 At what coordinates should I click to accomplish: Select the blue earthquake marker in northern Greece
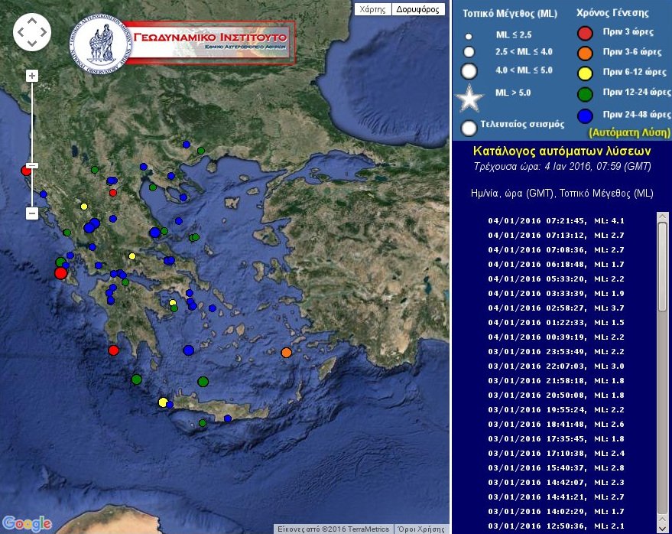tap(184, 145)
